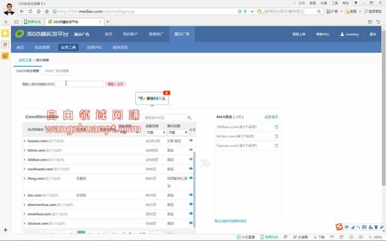Expand the haosou.com row

click(x=25, y=141)
